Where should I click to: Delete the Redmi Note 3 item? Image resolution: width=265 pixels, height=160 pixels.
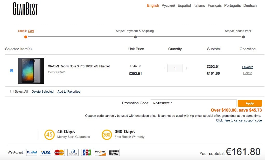point(248,73)
